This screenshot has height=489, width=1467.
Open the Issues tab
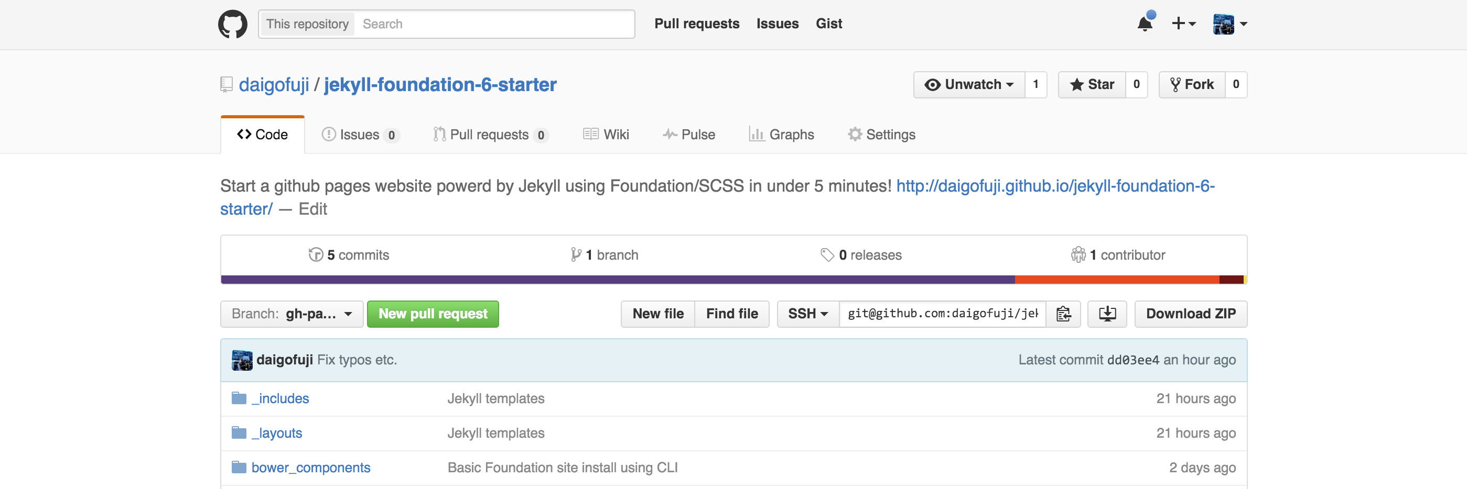tap(361, 135)
